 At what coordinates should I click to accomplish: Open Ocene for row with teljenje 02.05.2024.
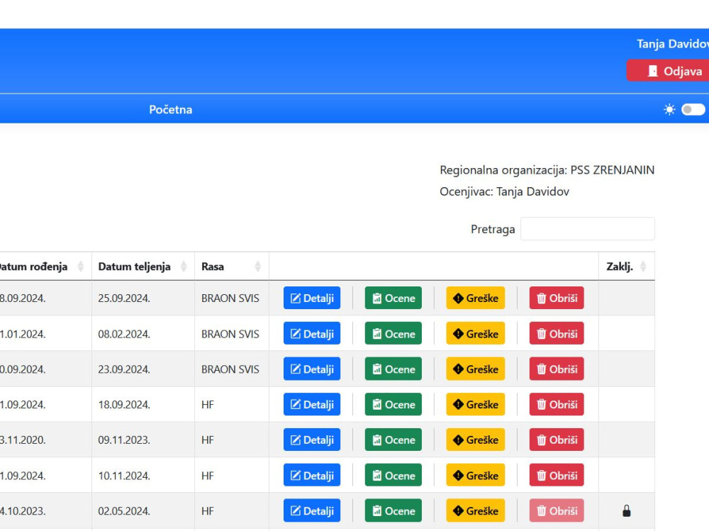point(393,510)
